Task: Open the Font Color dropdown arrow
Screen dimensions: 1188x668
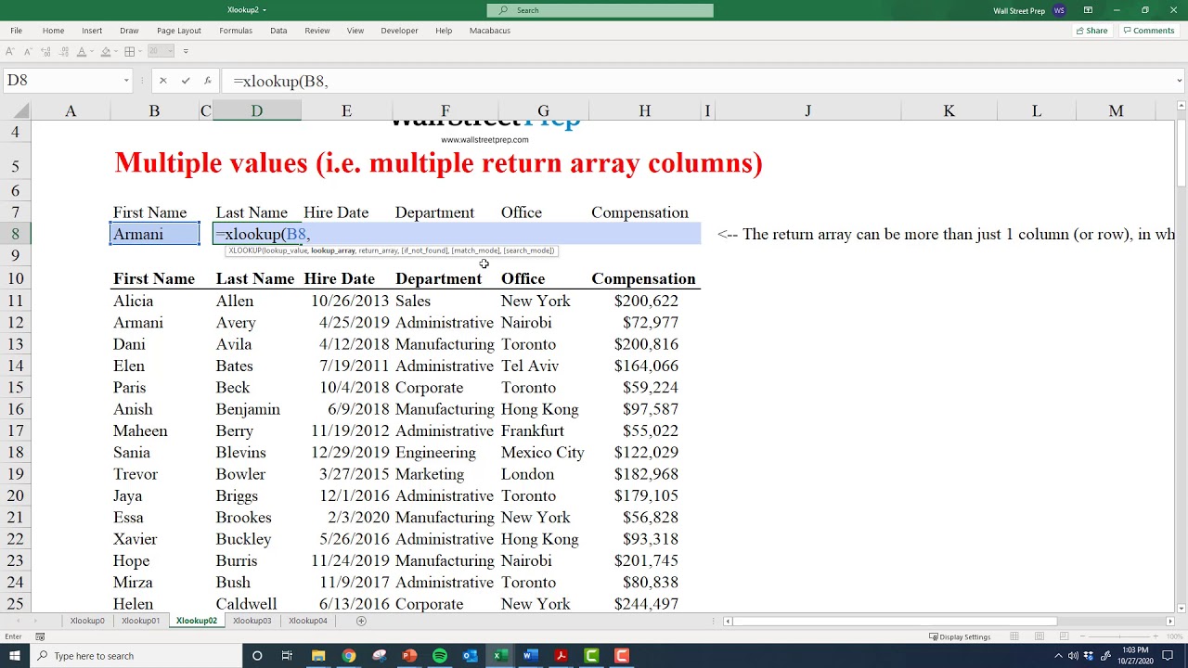Action: coord(93,51)
